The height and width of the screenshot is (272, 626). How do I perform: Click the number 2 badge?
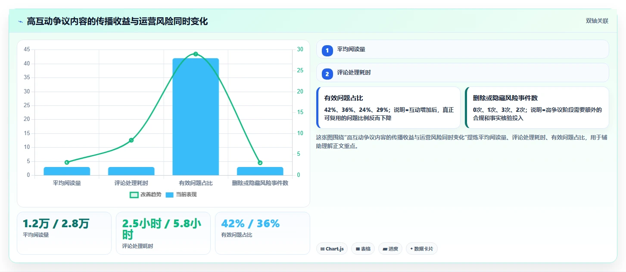click(327, 74)
